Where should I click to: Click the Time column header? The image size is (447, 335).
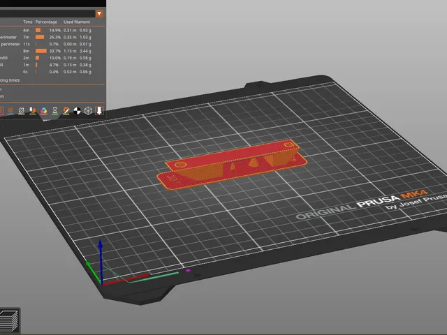click(28, 22)
